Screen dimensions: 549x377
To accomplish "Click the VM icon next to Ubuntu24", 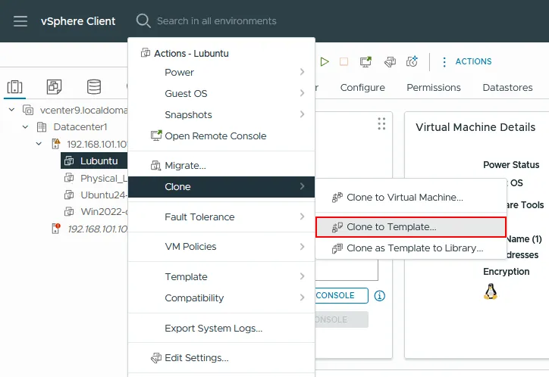I will click(x=69, y=195).
